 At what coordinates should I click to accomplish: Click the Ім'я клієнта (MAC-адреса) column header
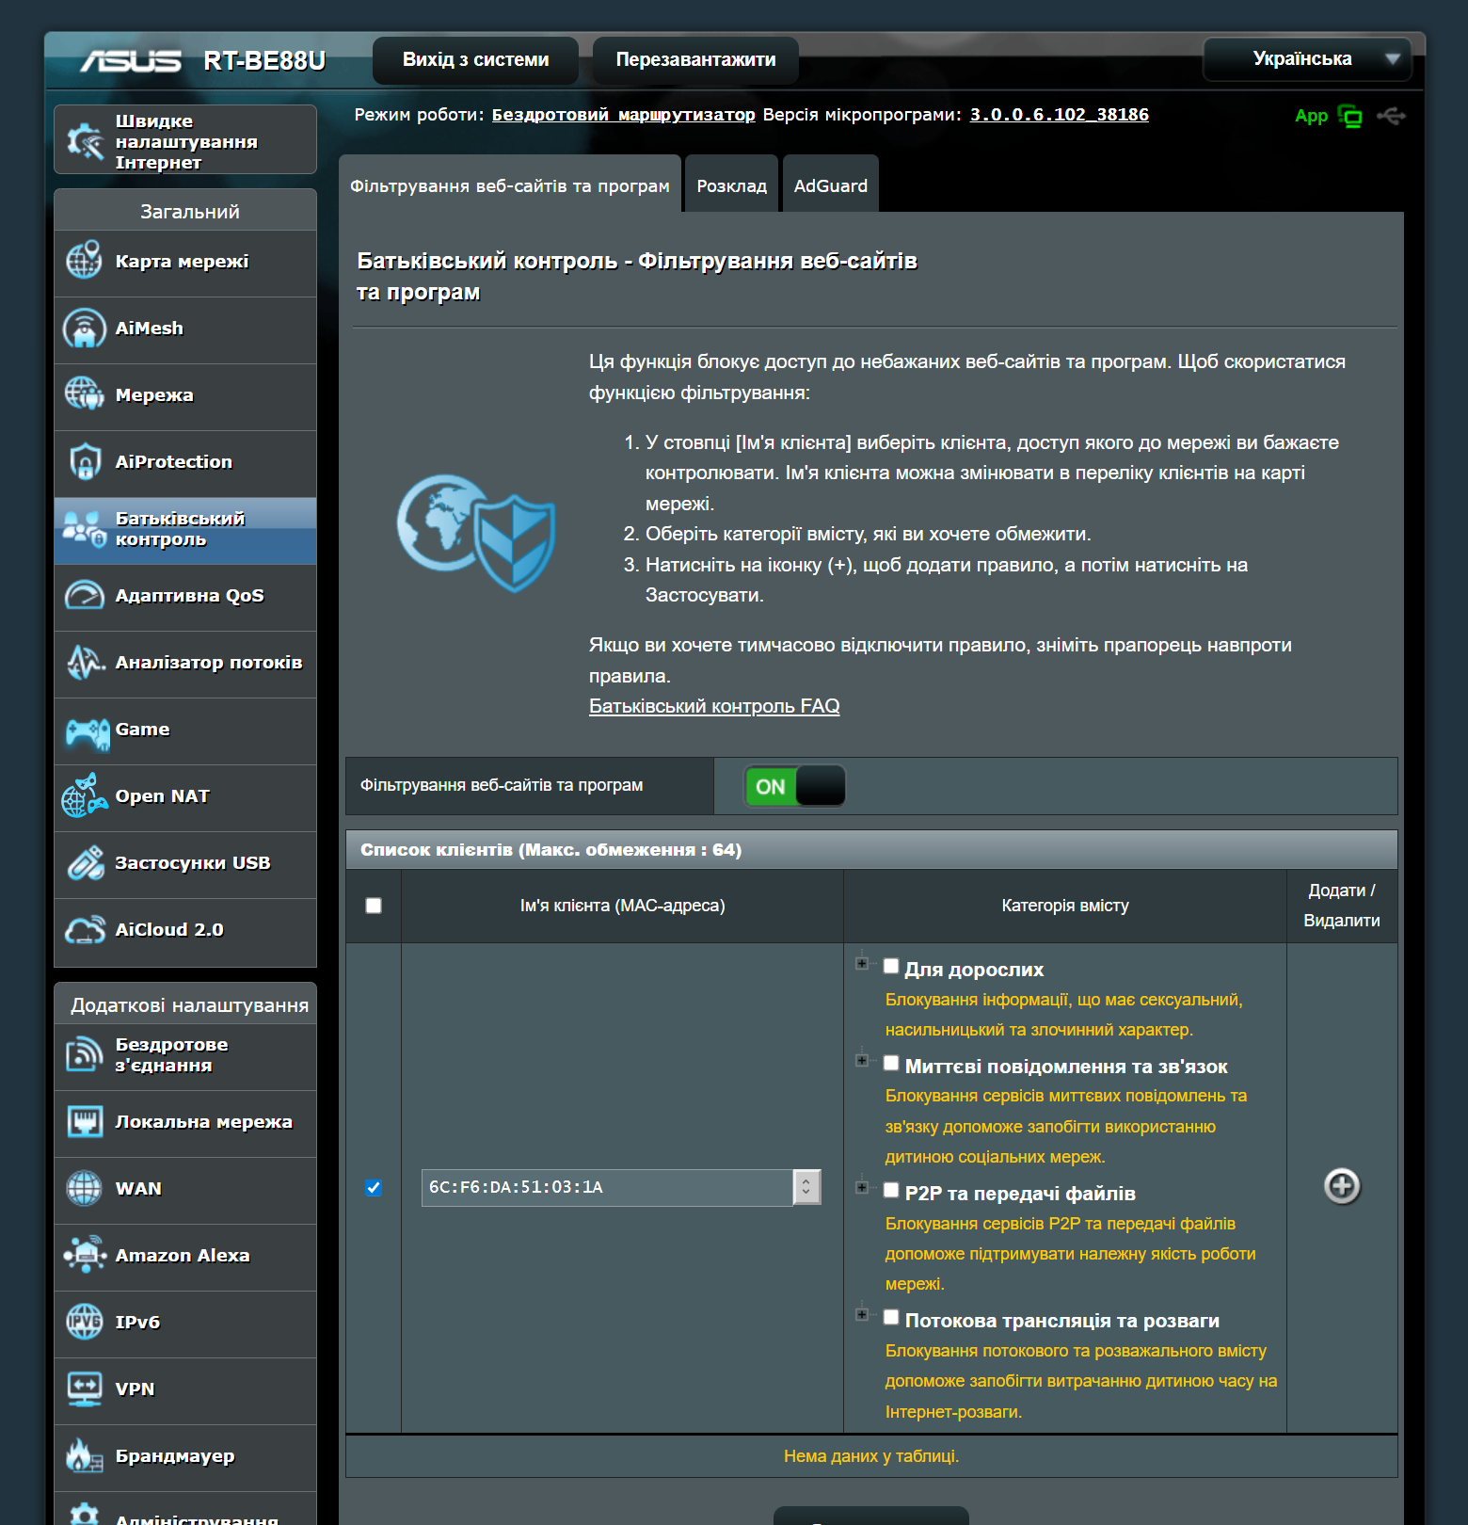point(623,906)
